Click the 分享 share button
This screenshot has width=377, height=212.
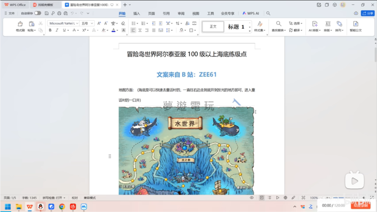click(368, 13)
